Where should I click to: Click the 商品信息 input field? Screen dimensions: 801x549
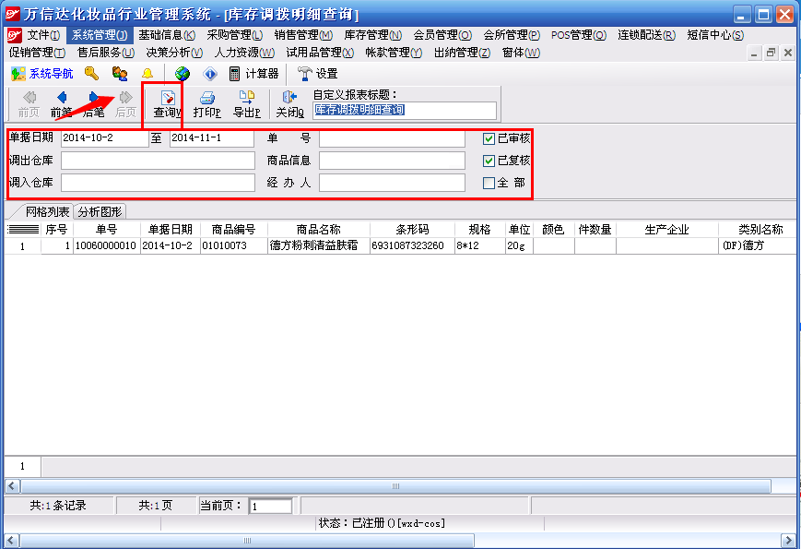click(392, 161)
